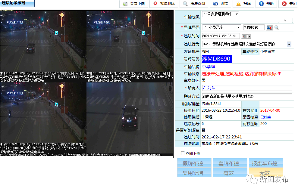The width and height of the screenshot is (298, 192).
Task: Click the vehicle brand 中华牌
Action: click(208, 67)
